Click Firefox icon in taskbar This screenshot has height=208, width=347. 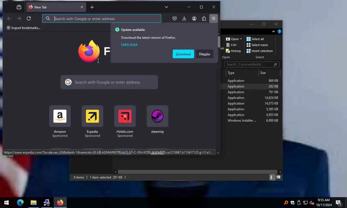[60, 203]
